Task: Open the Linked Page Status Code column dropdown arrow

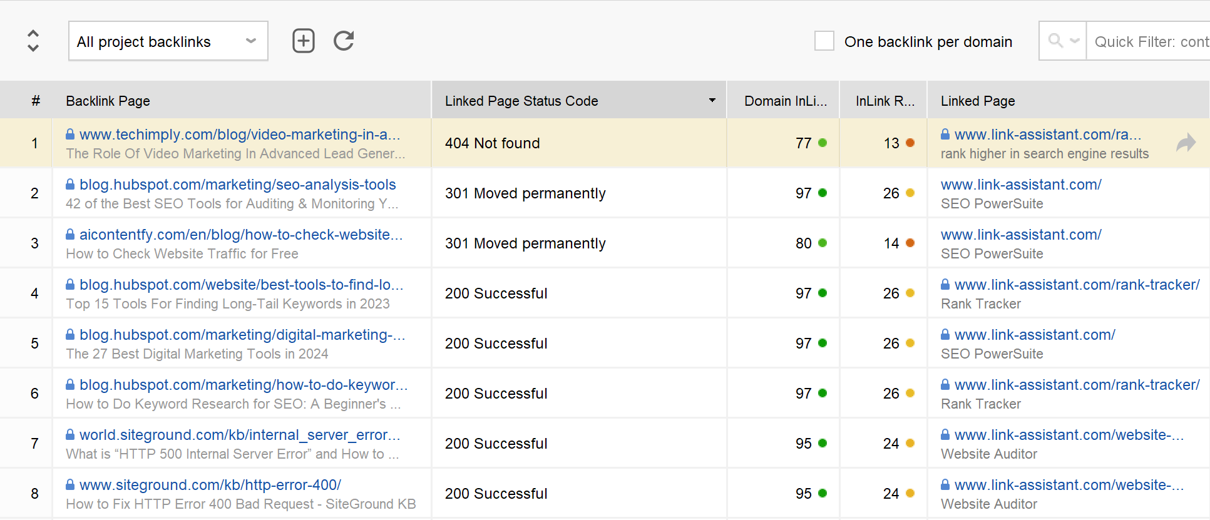Action: (x=712, y=100)
